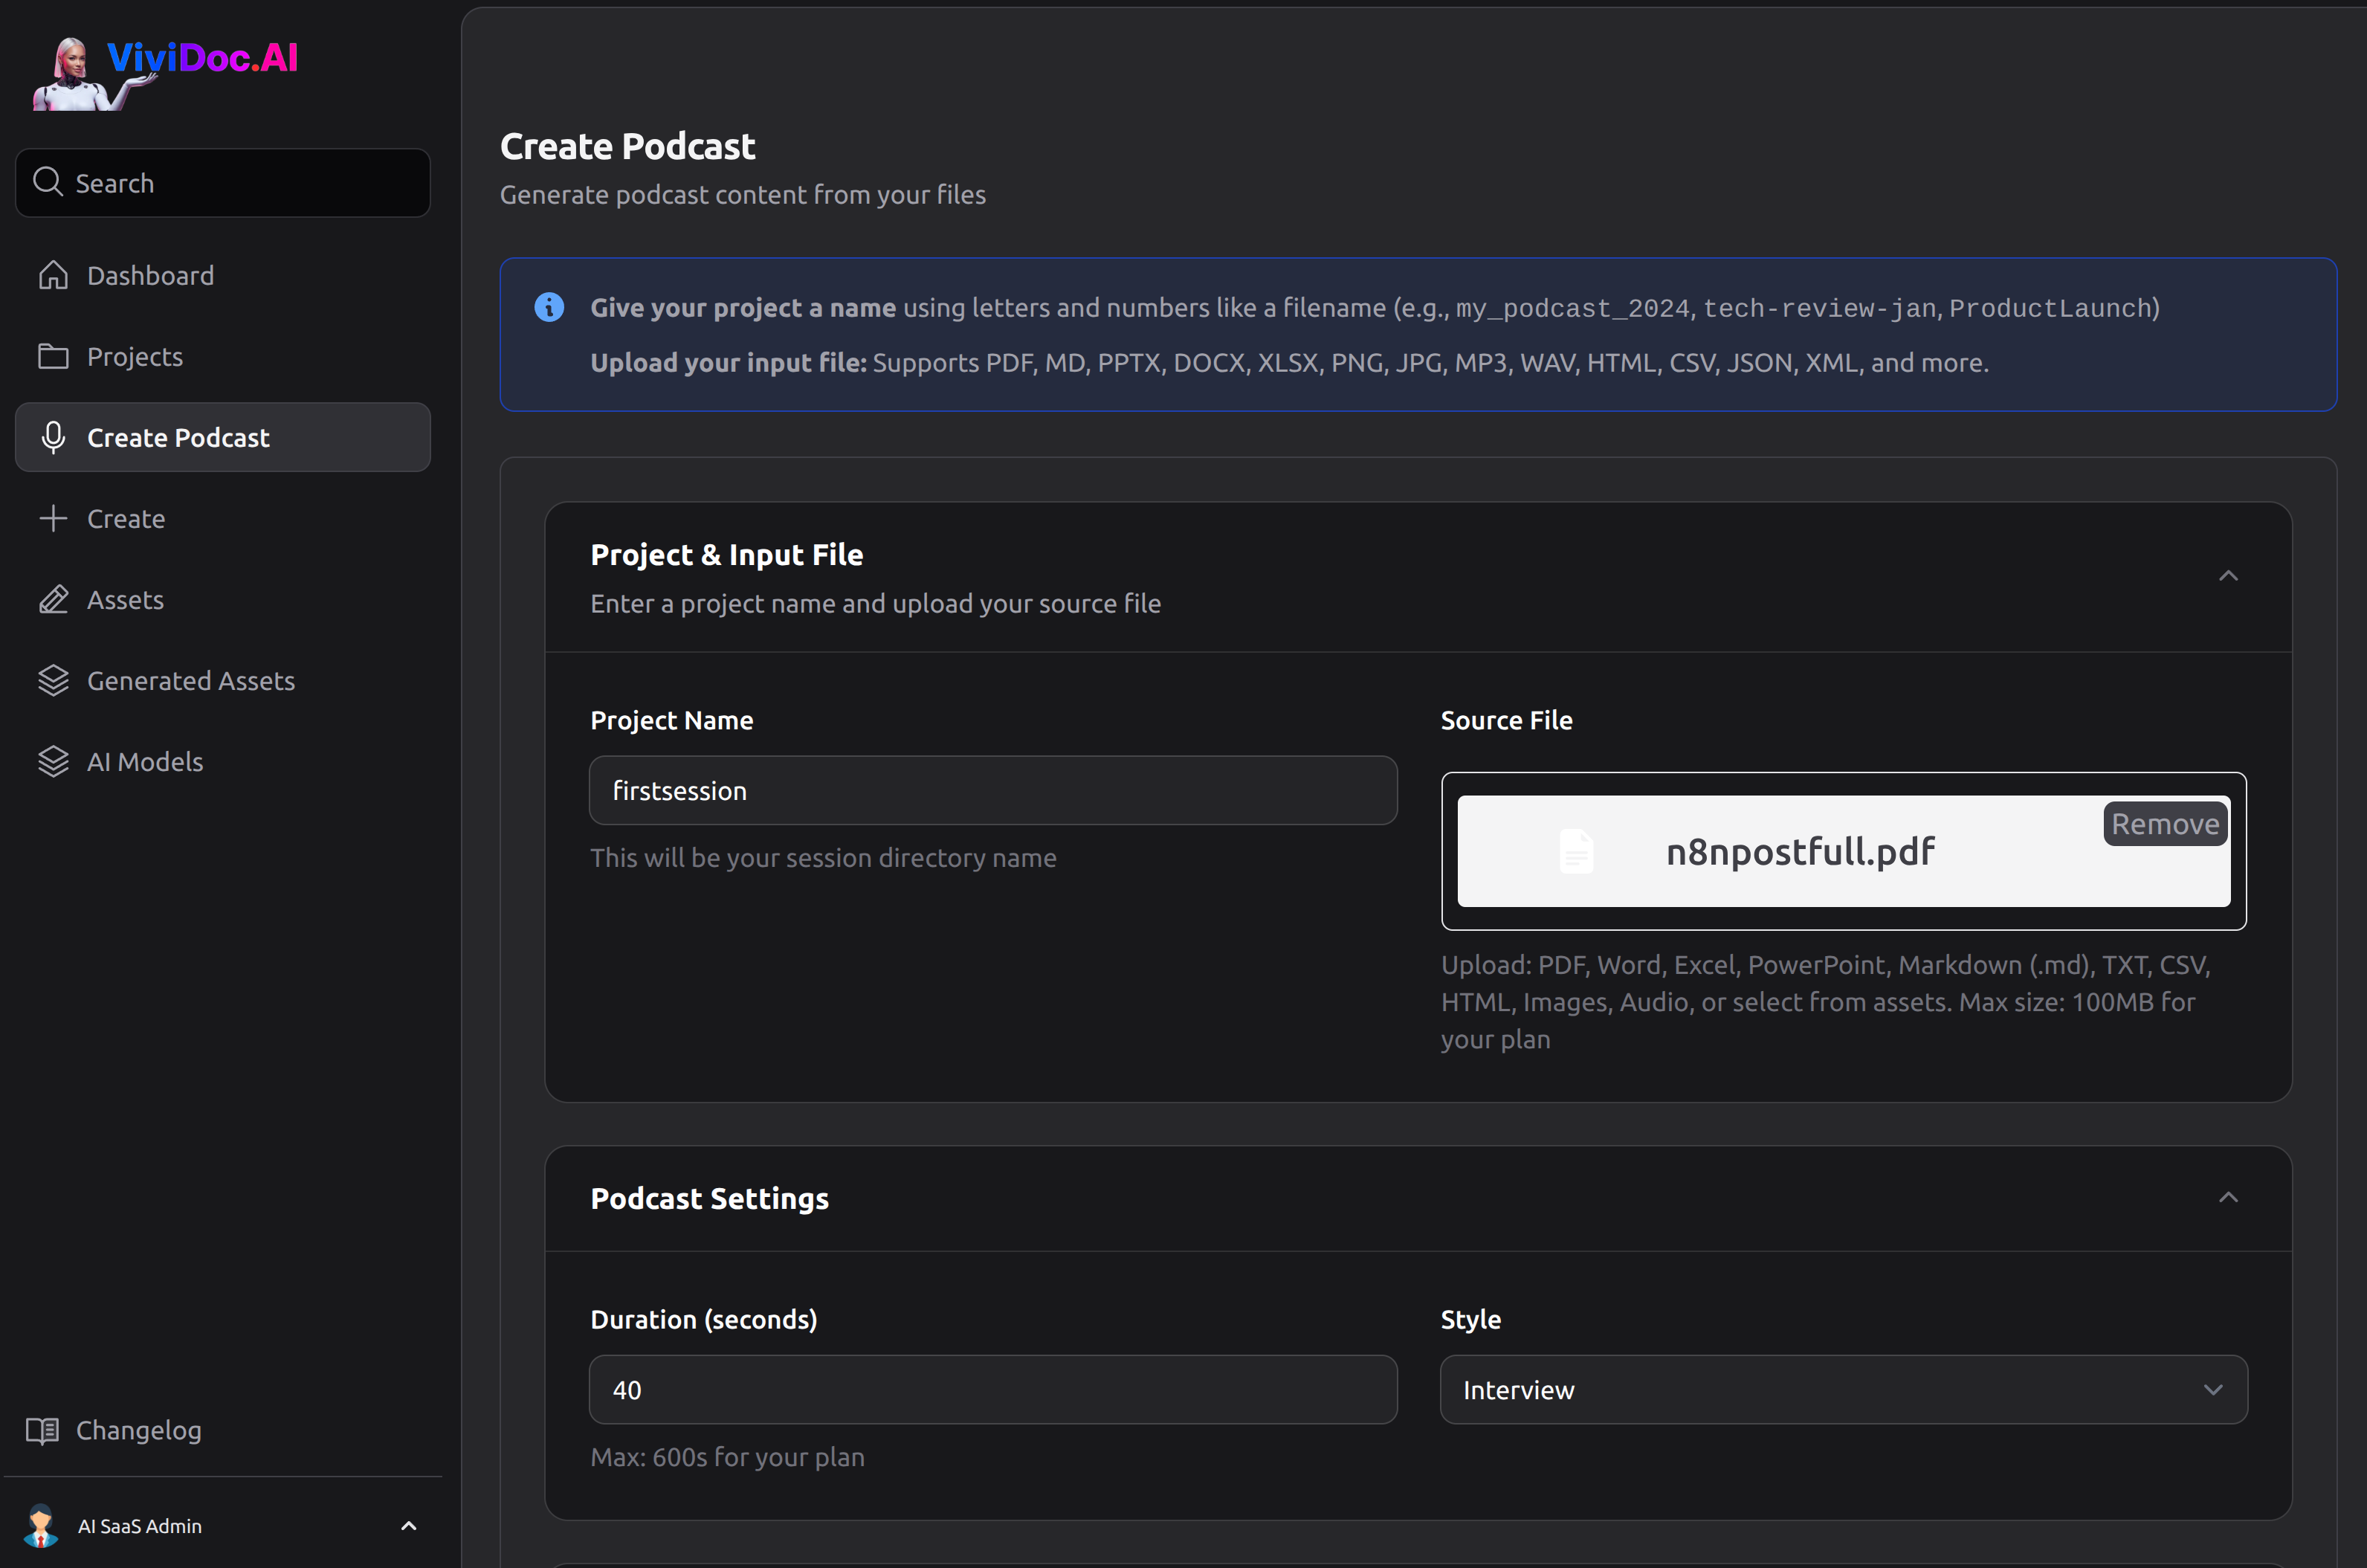Click the Projects folder icon
Screen dimensions: 2367x1568
coord(53,356)
